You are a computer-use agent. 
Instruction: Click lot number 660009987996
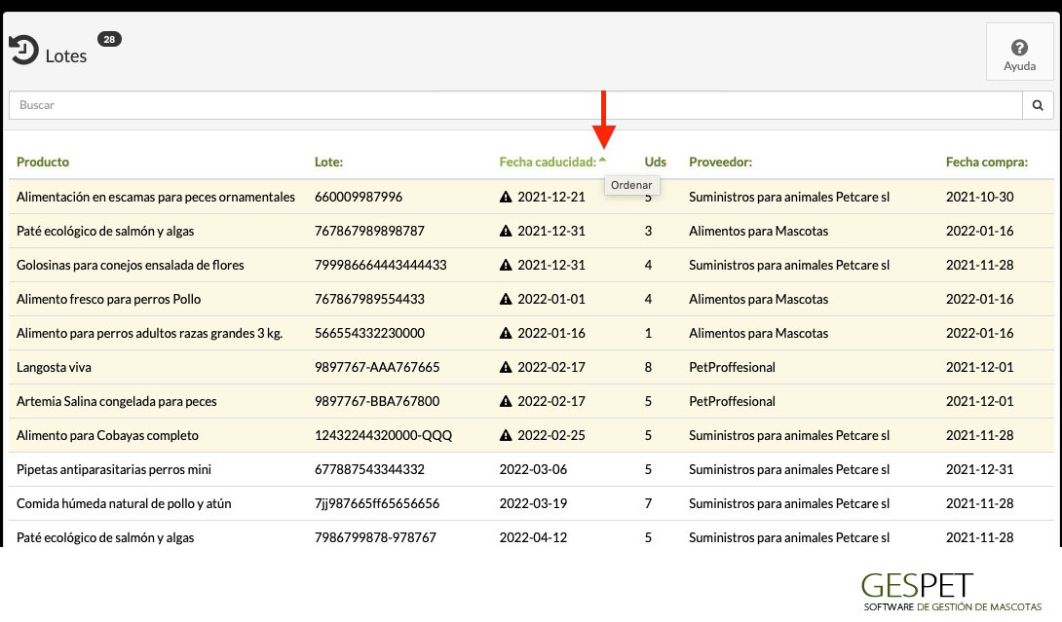click(x=359, y=197)
